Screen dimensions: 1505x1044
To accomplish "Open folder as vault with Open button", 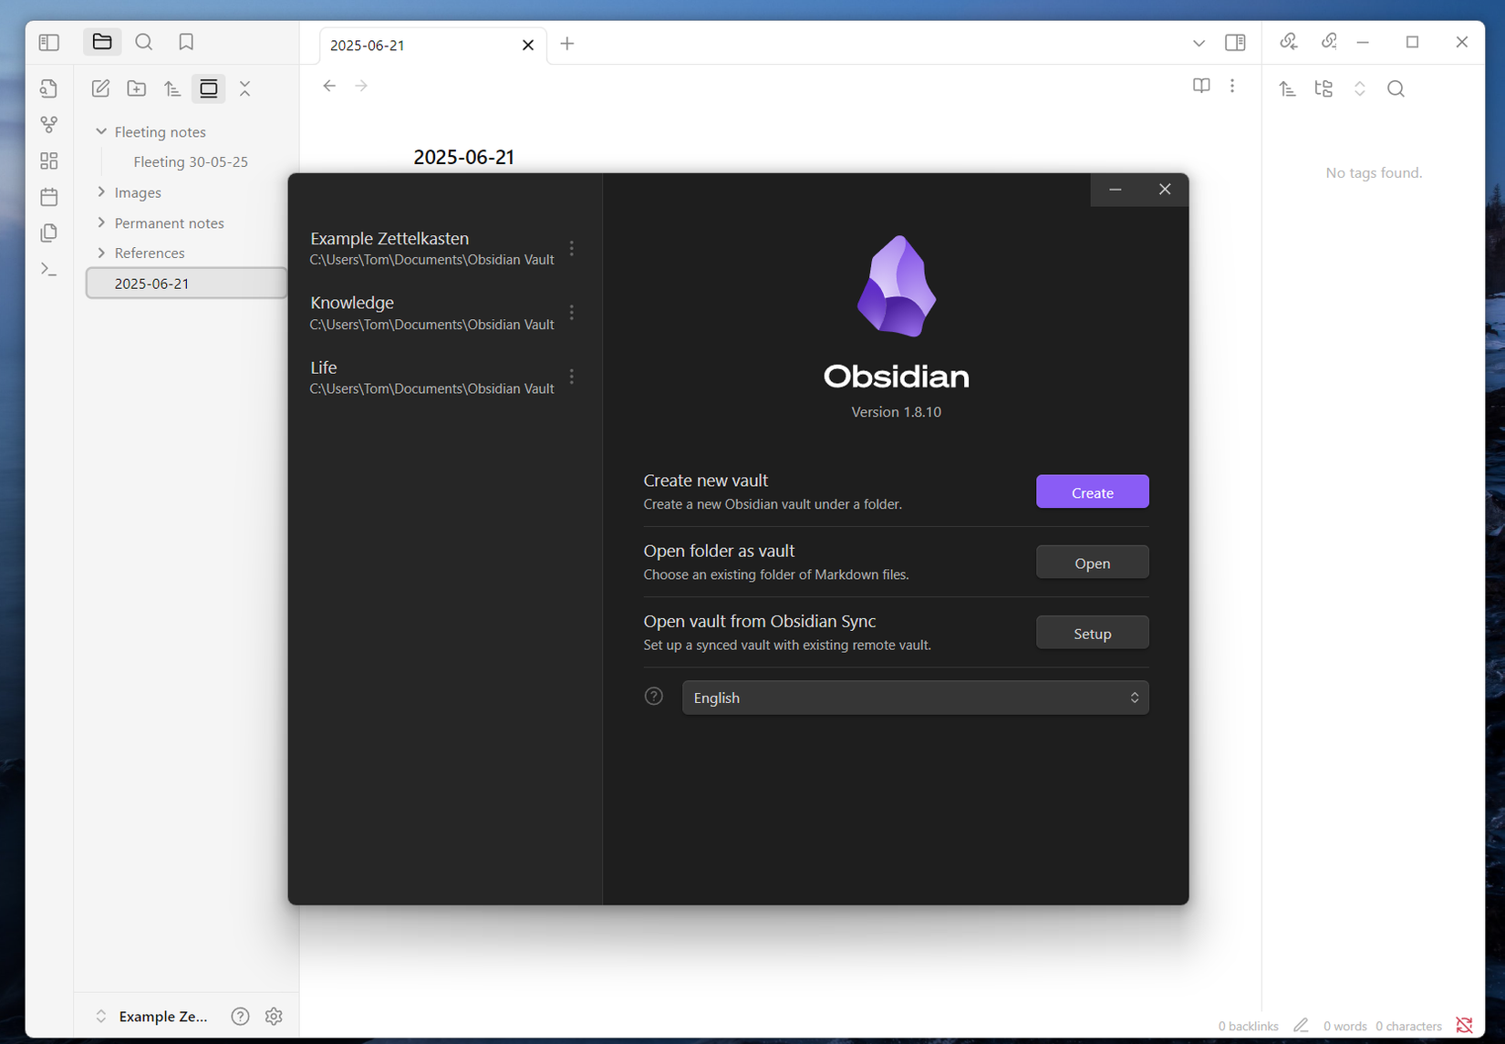I will (x=1092, y=562).
